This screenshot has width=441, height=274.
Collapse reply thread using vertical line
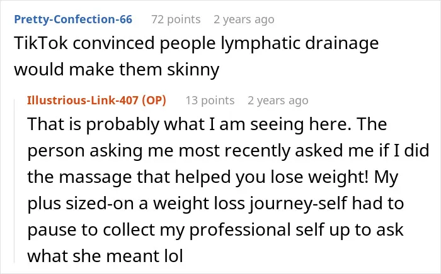pyautogui.click(x=14, y=181)
